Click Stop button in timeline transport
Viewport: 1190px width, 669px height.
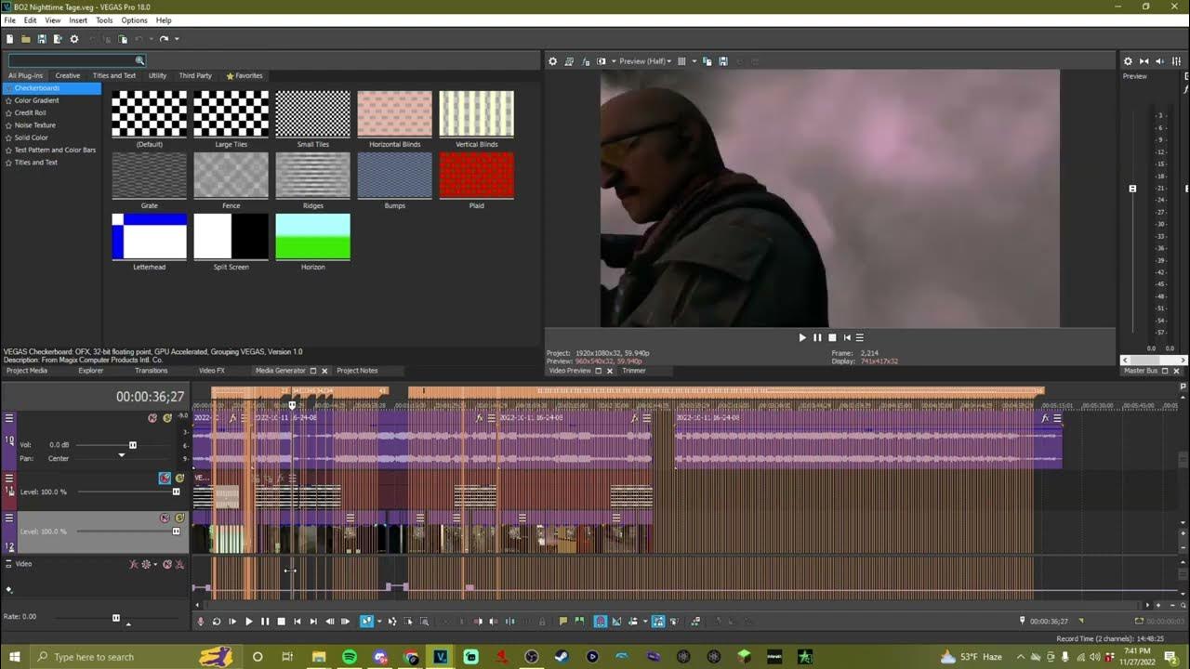(281, 622)
